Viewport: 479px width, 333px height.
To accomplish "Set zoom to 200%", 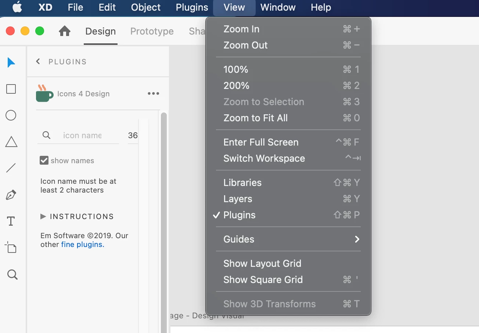I will (288, 86).
